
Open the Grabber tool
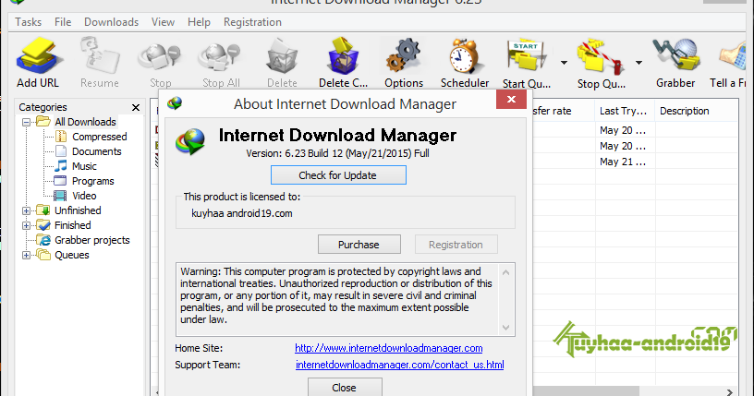pyautogui.click(x=675, y=63)
